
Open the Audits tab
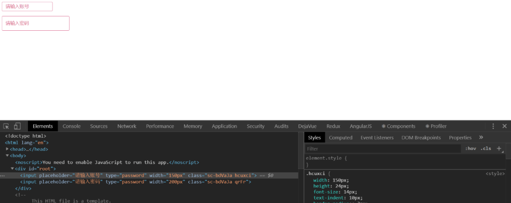tap(281, 126)
